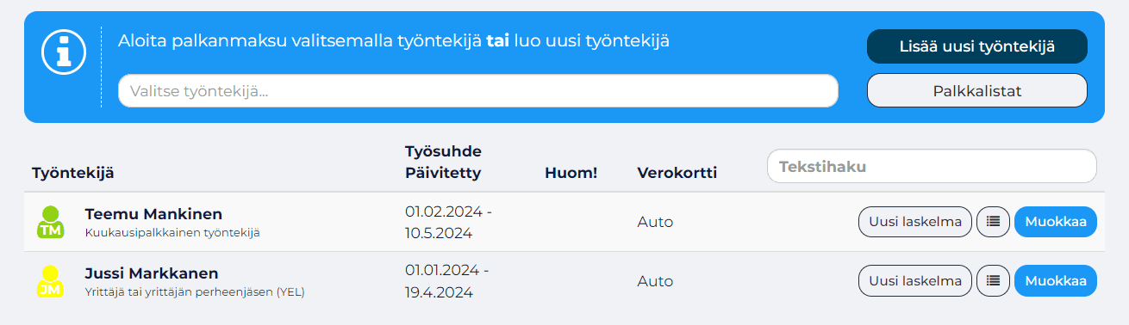This screenshot has height=325, width=1129.
Task: Click Jussi Markkanen's yellow JM avatar icon
Action: pos(50,282)
